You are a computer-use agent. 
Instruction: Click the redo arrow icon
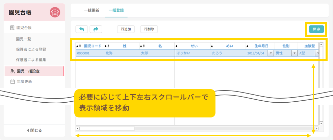point(96,29)
